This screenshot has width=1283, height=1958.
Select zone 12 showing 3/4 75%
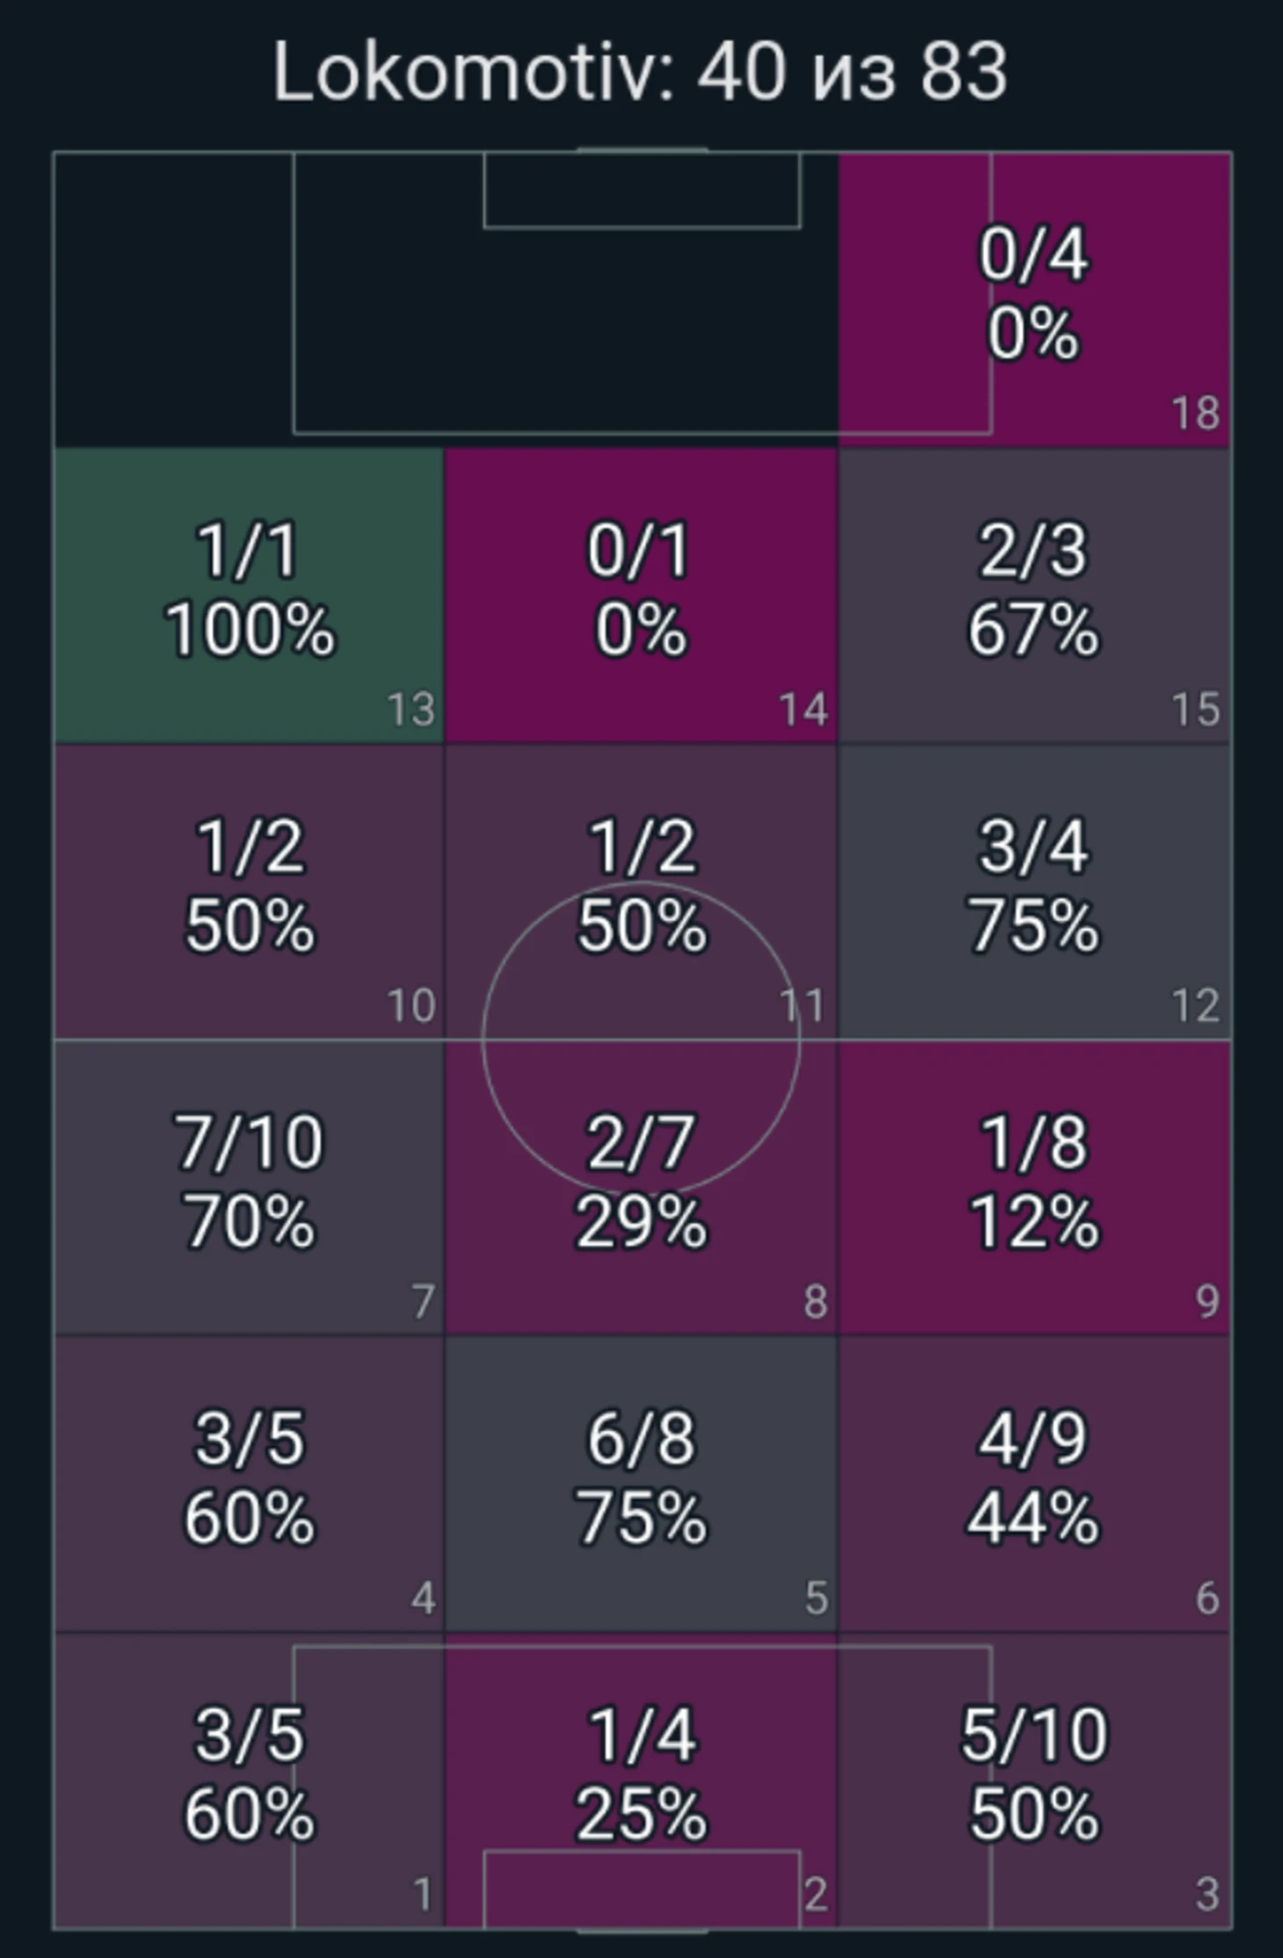coord(1034,891)
